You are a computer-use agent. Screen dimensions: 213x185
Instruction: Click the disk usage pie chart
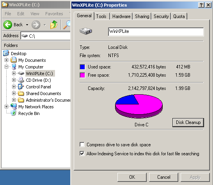click(139, 106)
